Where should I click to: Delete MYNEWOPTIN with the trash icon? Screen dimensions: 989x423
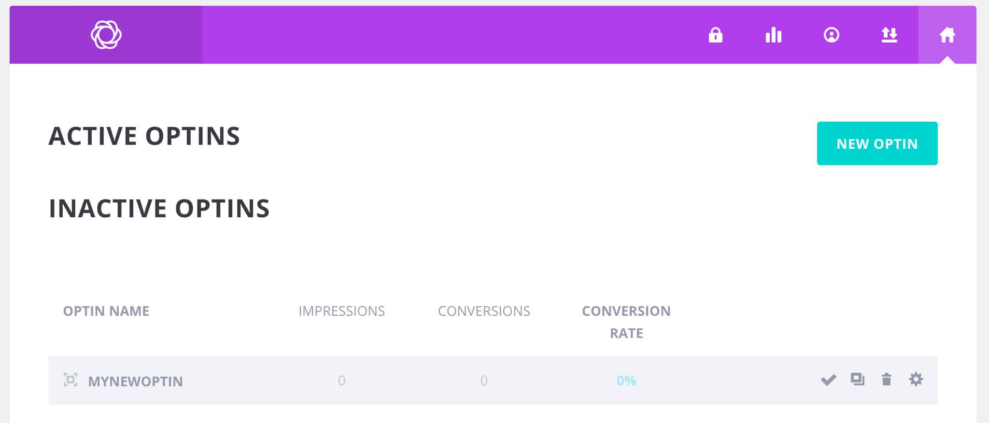(886, 380)
